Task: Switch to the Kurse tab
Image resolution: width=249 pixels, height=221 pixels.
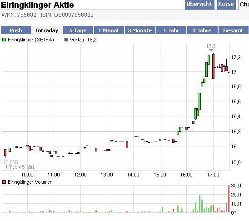Action: pyautogui.click(x=226, y=5)
